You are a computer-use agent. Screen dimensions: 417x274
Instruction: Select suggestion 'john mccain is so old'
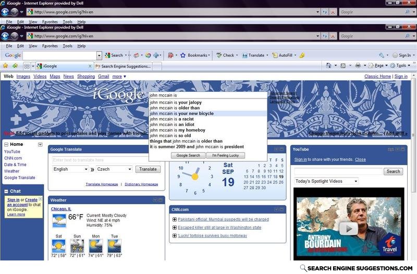click(207, 136)
